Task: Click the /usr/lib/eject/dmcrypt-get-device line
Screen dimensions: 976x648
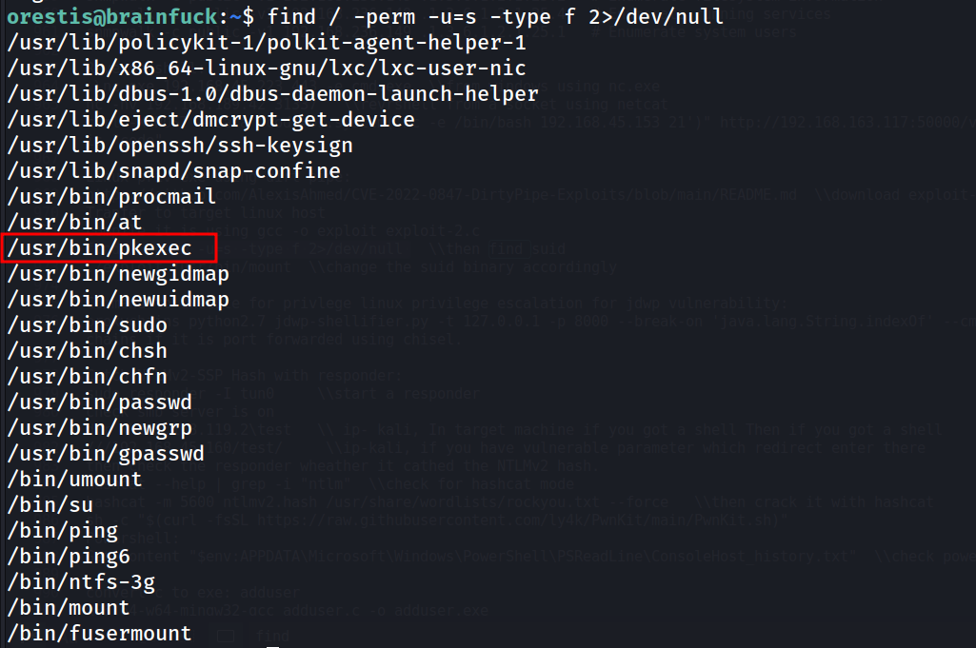Action: [x=211, y=119]
